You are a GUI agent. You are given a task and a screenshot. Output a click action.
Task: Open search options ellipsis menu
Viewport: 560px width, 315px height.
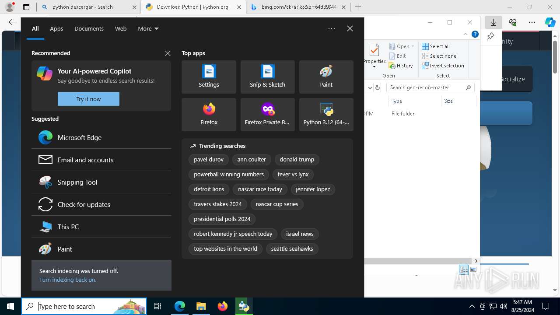pyautogui.click(x=332, y=28)
